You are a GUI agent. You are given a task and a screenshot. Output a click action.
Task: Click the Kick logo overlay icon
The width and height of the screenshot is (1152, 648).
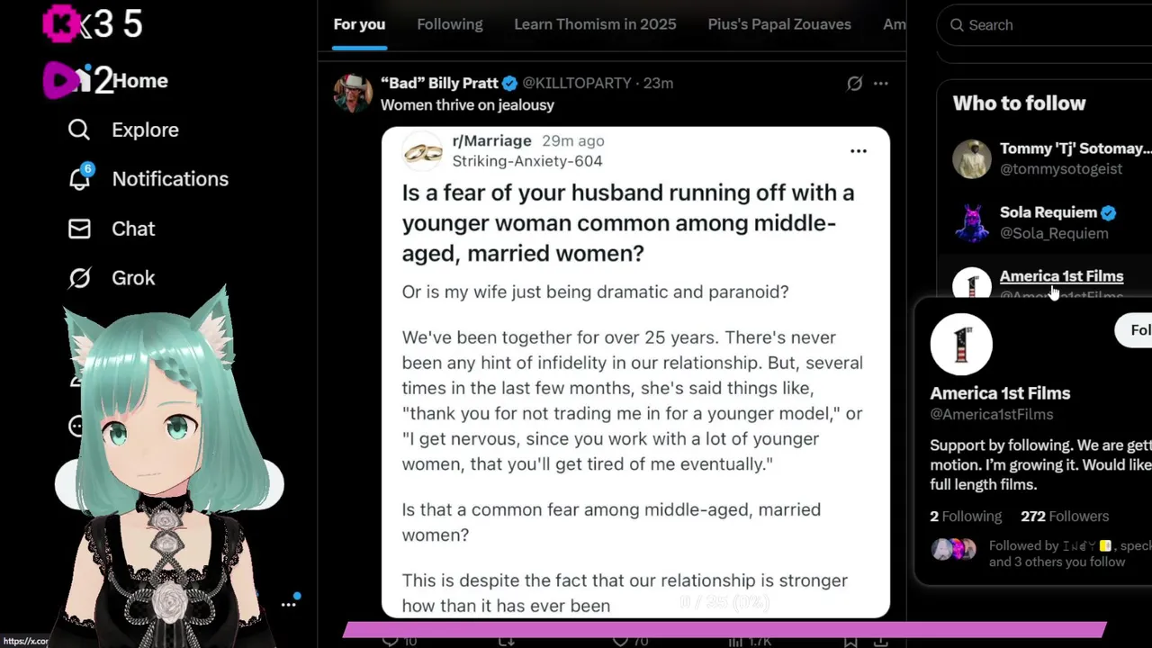tap(59, 24)
